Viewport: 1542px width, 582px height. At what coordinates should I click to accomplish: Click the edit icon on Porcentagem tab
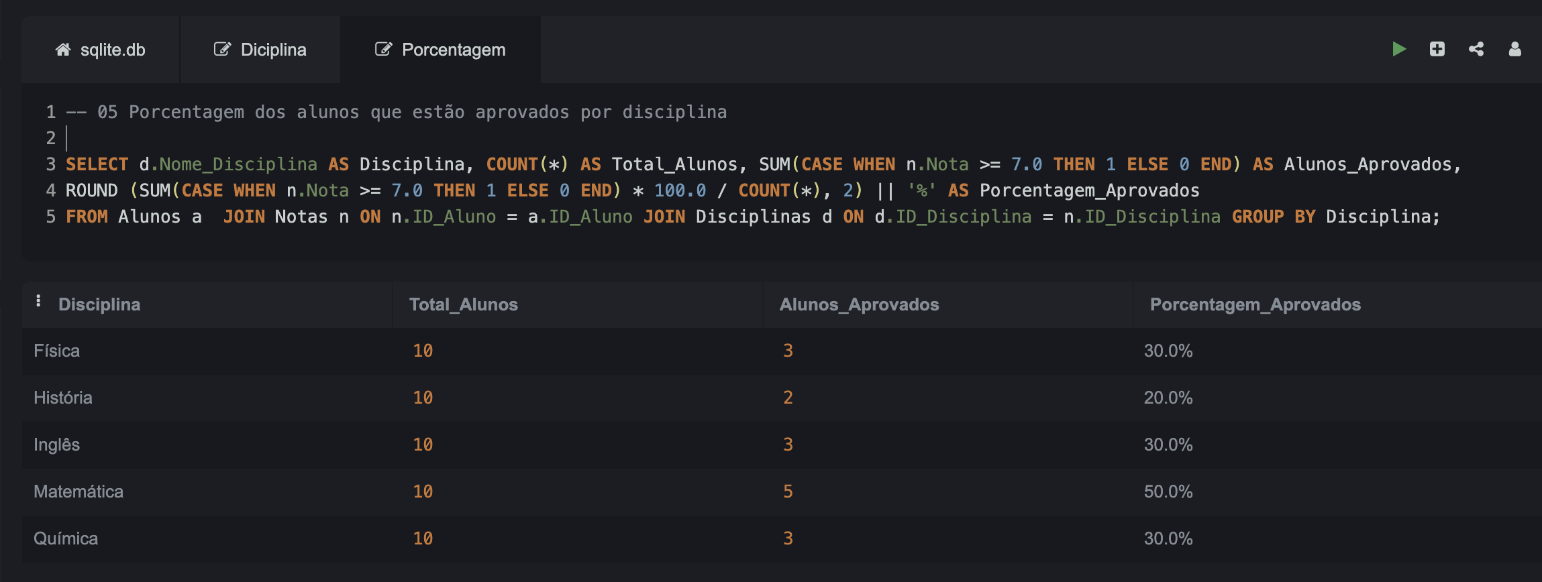(x=383, y=50)
